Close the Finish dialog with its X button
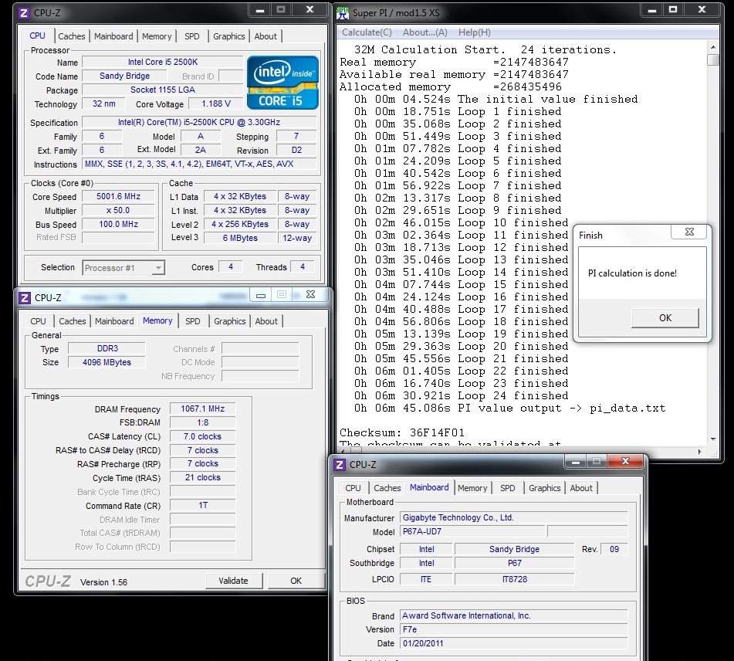 [x=689, y=232]
